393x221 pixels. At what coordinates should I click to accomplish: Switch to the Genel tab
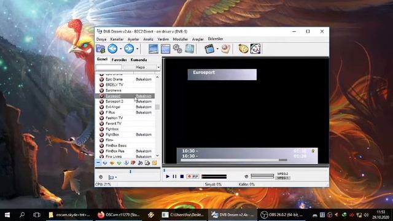click(102, 59)
